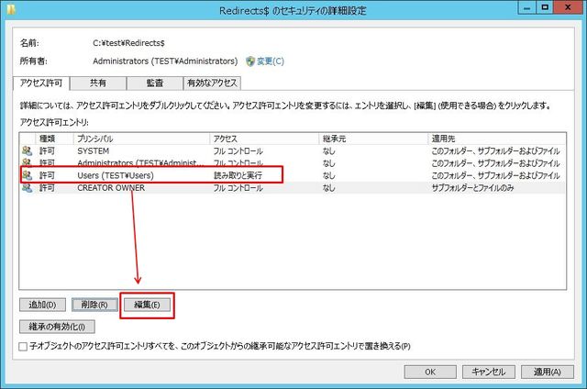Click the user icon in Users (TEST¥Users) row
587x389 pixels.
coord(27,175)
